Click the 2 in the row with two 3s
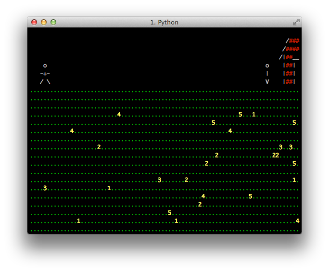Image resolution: width=329 pixels, height=272 pixels. pos(99,147)
